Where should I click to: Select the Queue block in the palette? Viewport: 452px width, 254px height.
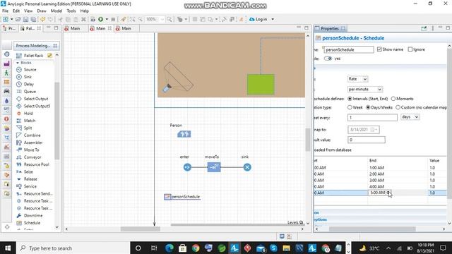26,92
